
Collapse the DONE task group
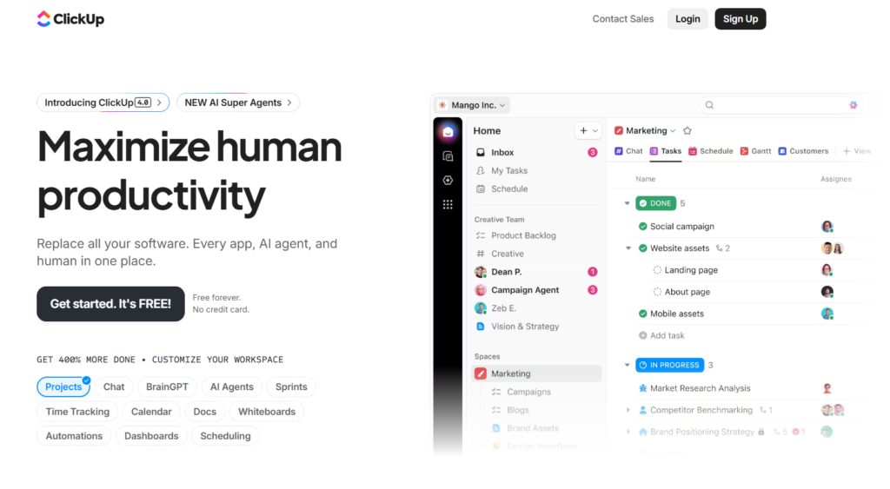[627, 203]
